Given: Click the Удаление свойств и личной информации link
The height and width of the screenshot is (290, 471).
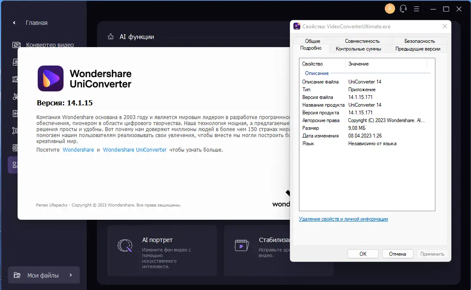Looking at the screenshot, I should point(343,219).
